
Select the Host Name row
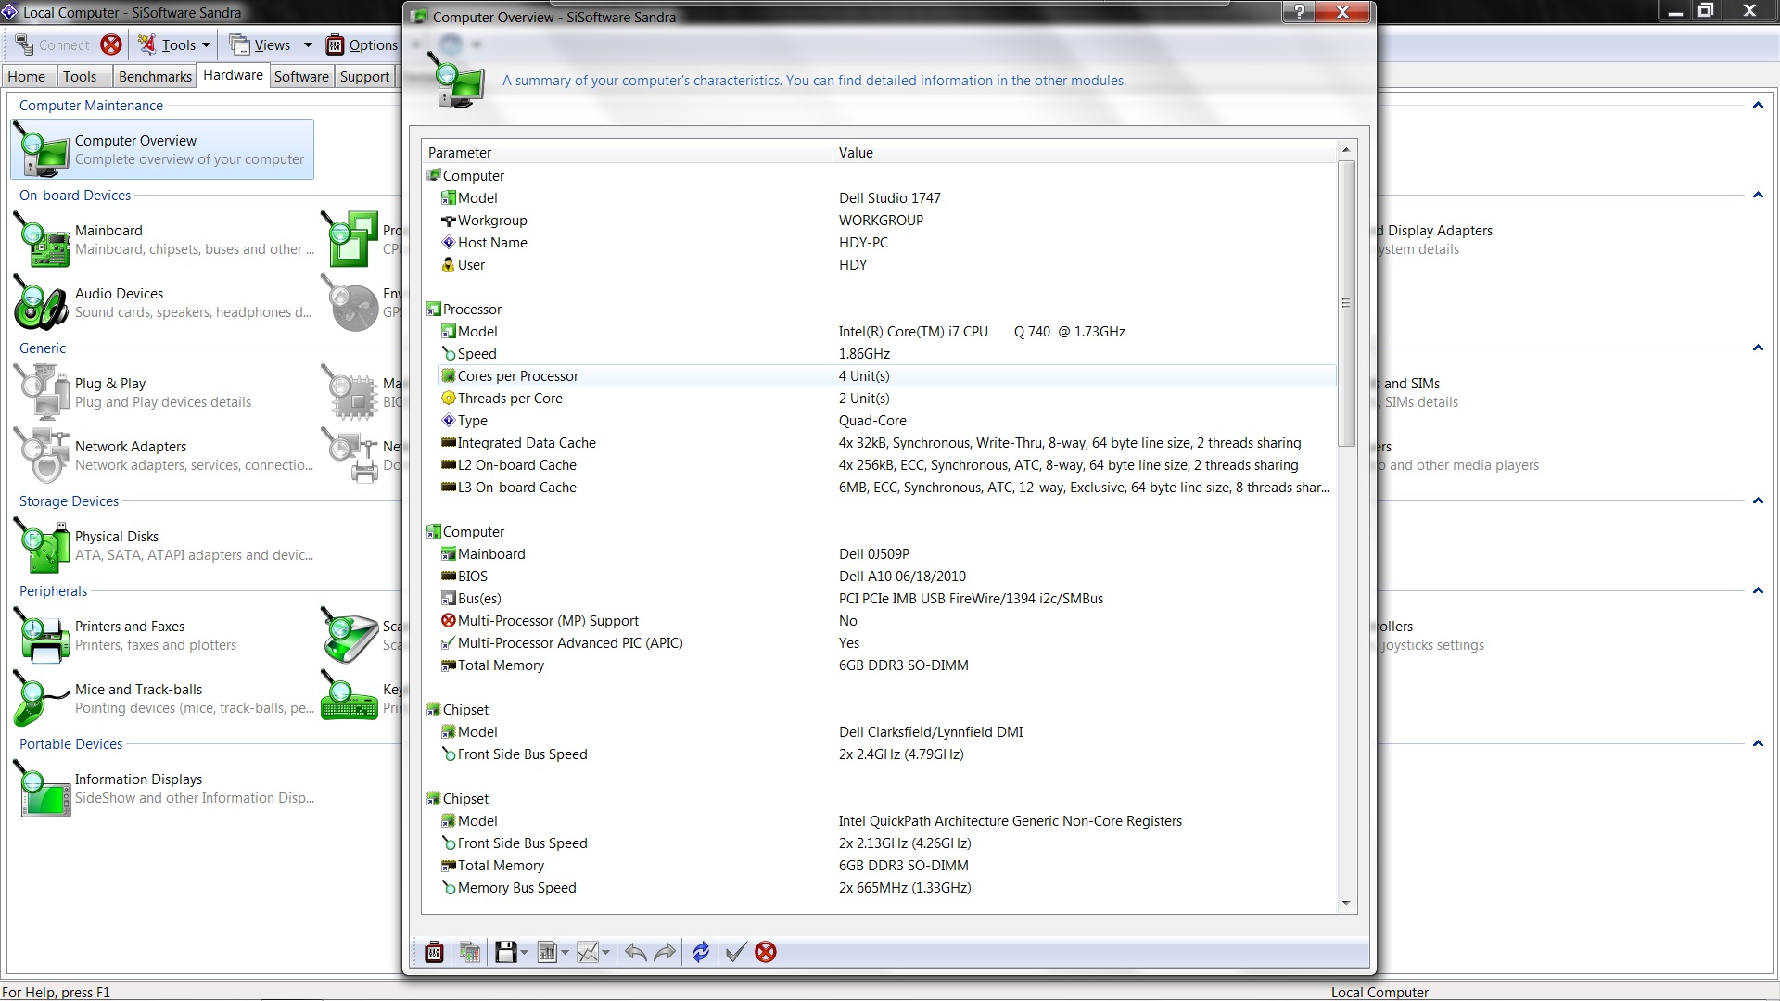(x=886, y=242)
